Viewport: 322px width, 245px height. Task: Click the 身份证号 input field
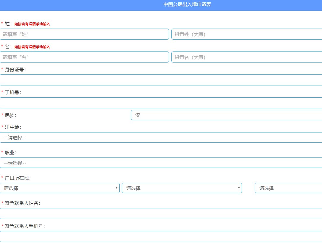tap(161, 80)
